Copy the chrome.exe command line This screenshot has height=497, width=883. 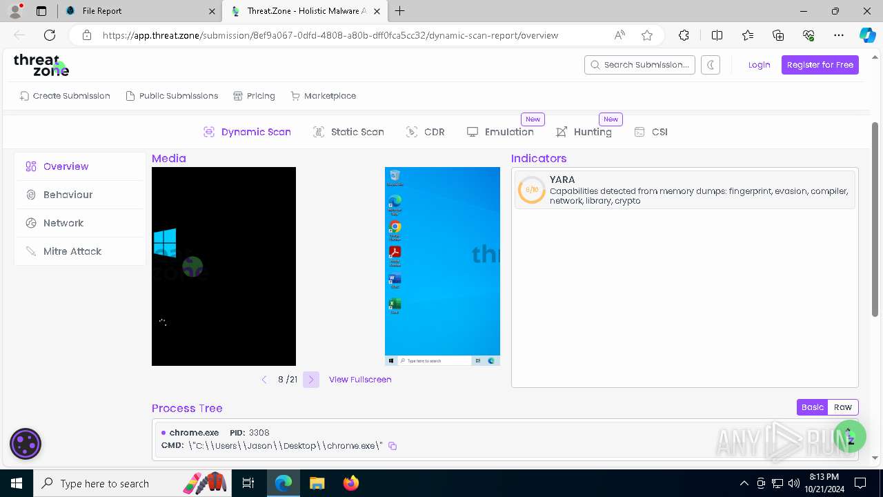coord(393,446)
